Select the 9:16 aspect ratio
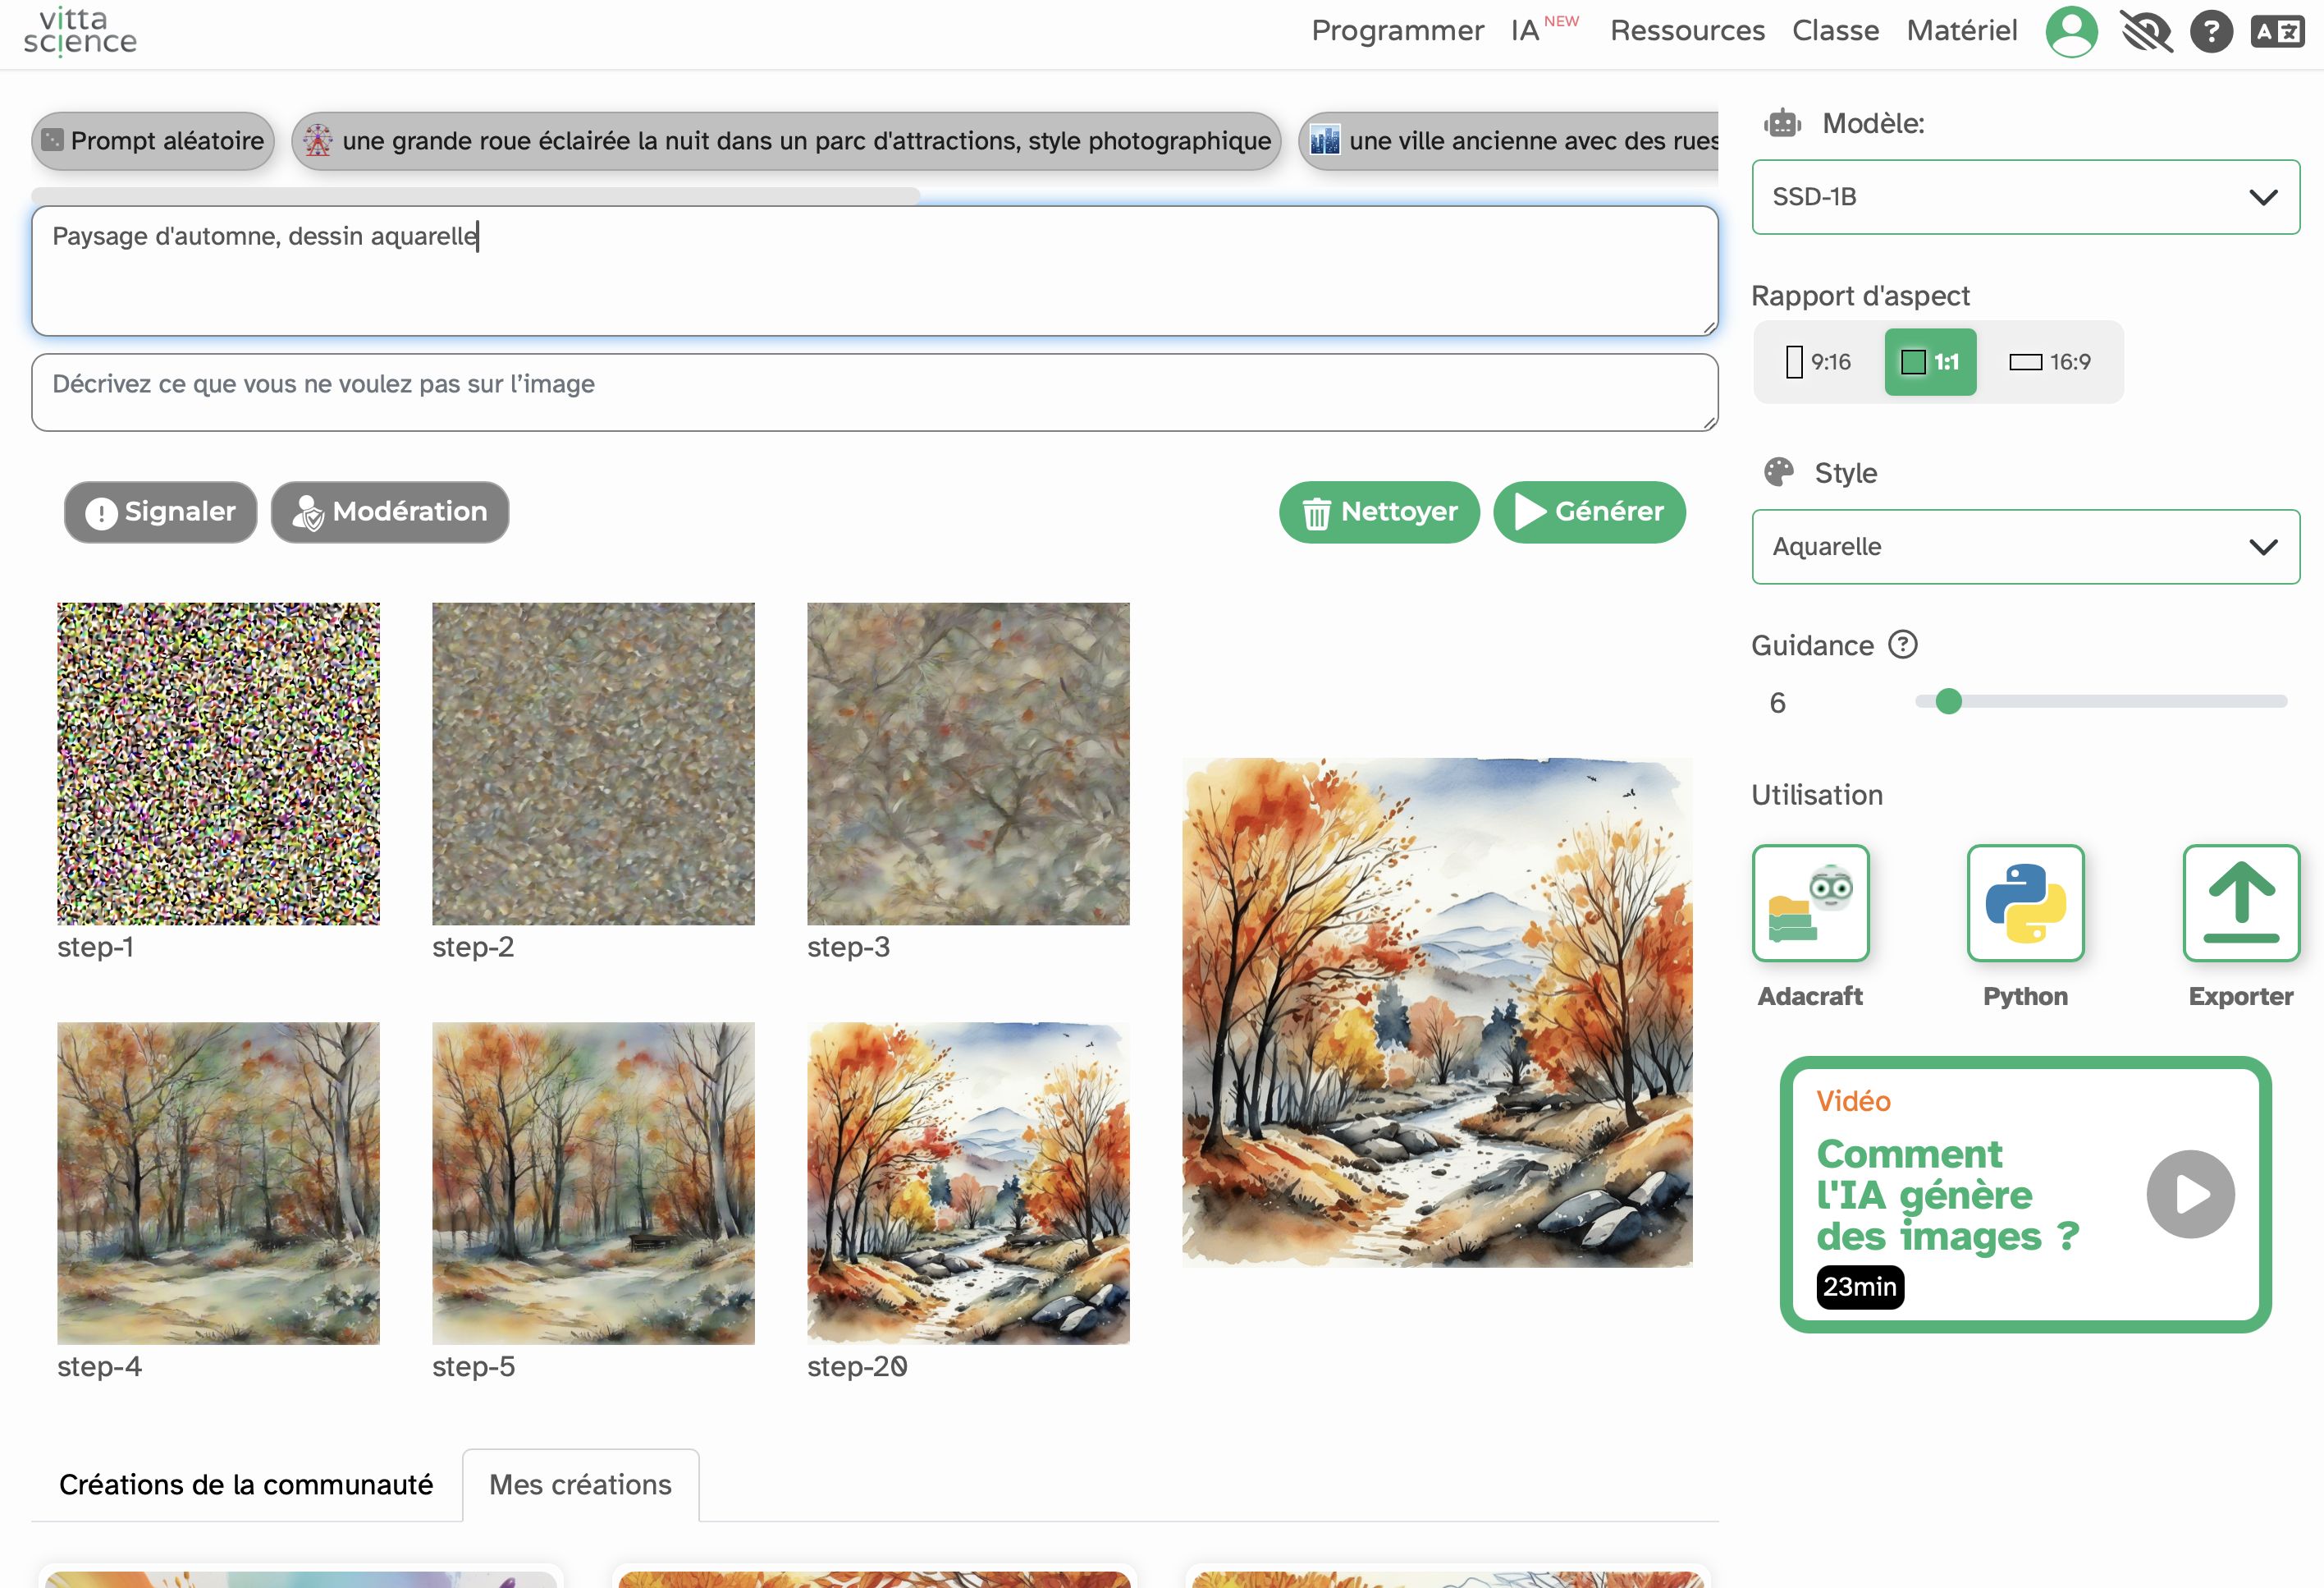The width and height of the screenshot is (2324, 1588). point(1819,361)
